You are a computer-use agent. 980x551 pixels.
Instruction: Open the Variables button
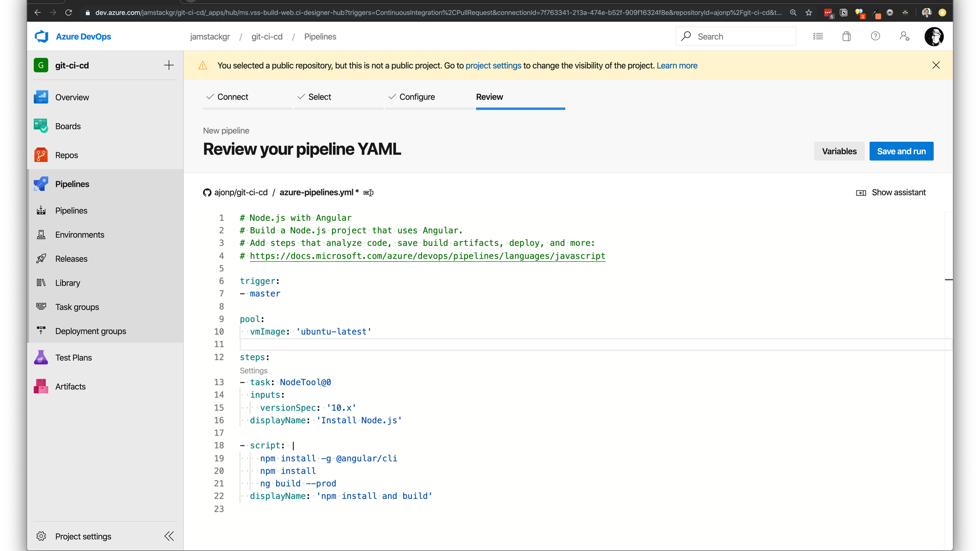coord(839,151)
